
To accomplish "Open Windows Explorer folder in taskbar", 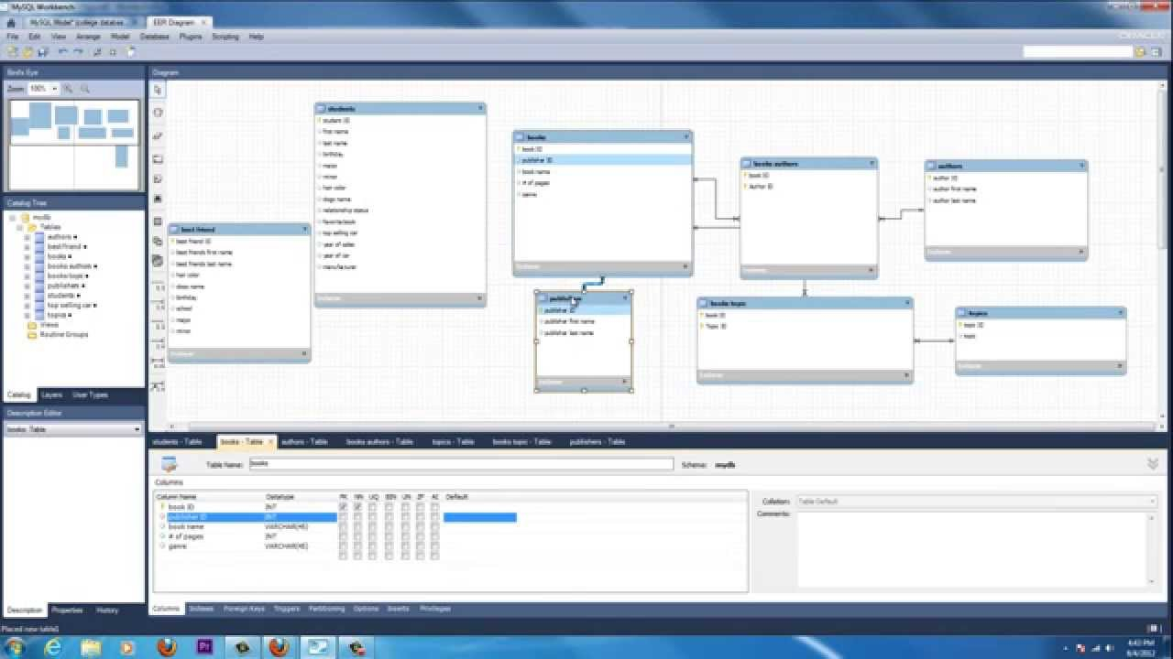I will click(x=91, y=647).
